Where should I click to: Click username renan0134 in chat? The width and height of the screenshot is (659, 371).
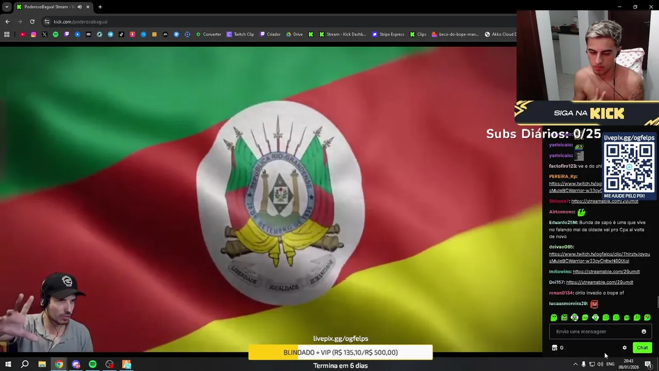click(561, 293)
